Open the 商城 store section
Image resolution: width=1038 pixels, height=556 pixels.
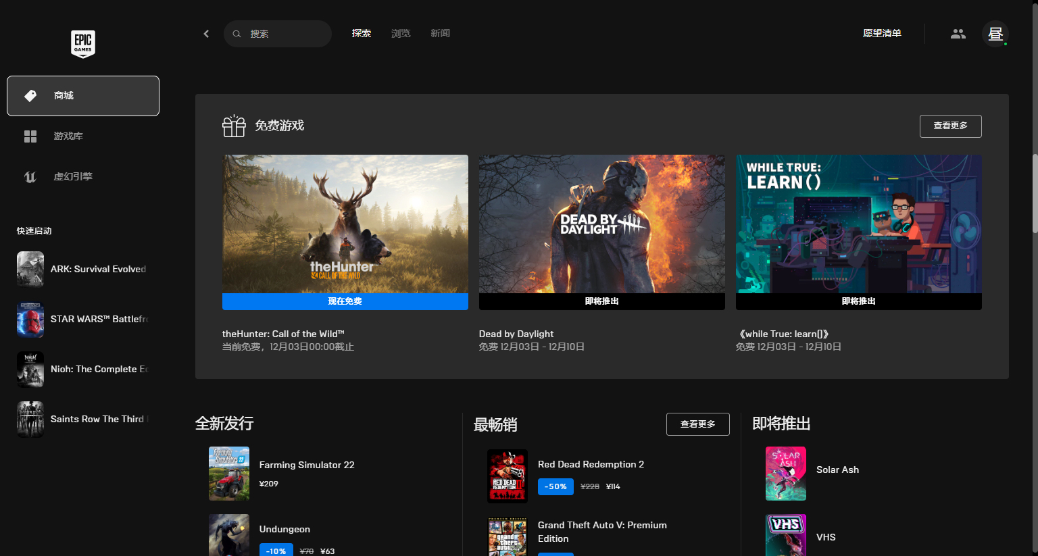click(83, 96)
